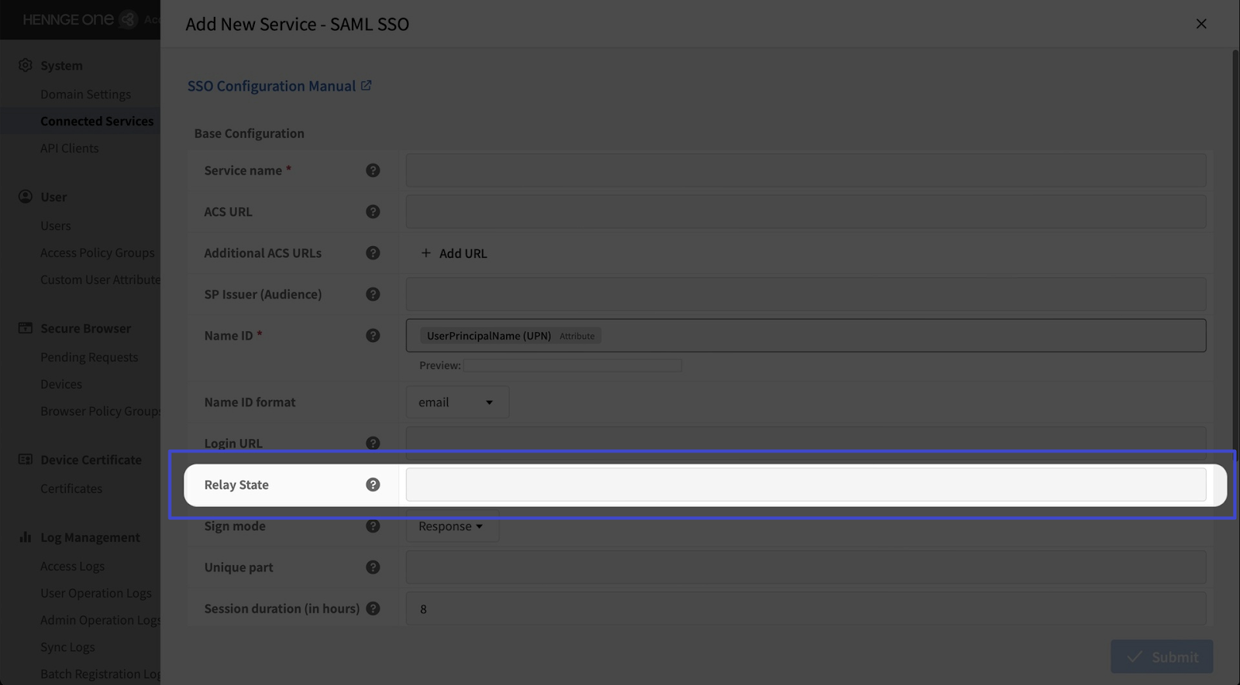Click the Relay State help icon
1240x685 pixels.
click(373, 485)
